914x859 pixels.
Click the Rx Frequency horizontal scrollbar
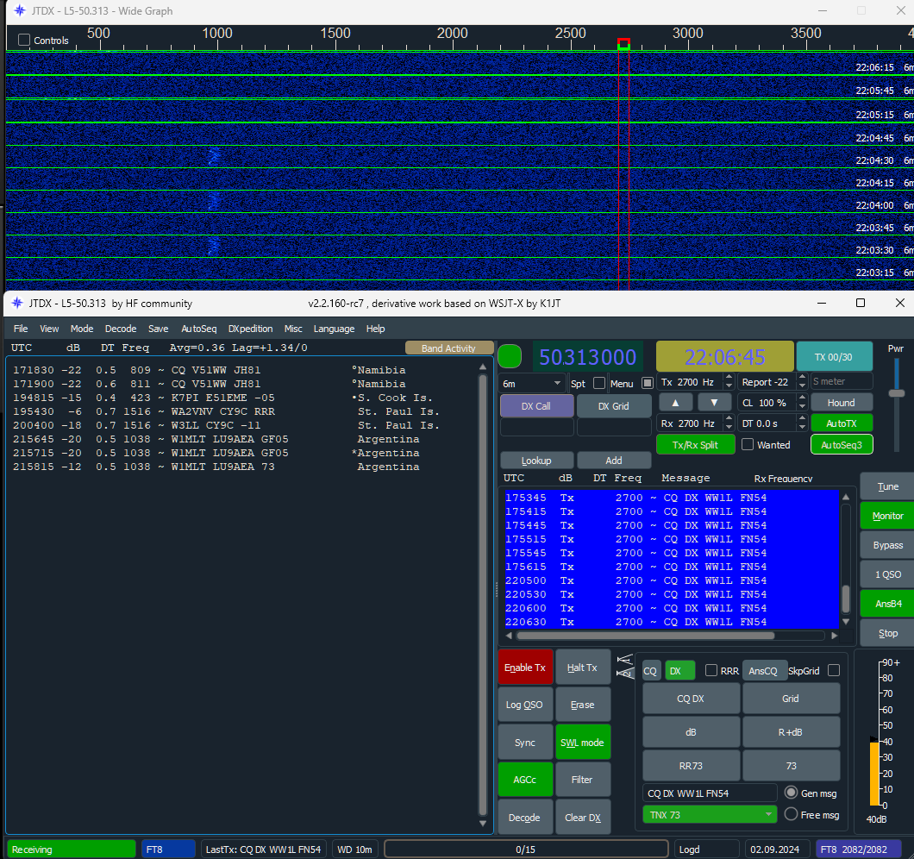pos(645,635)
